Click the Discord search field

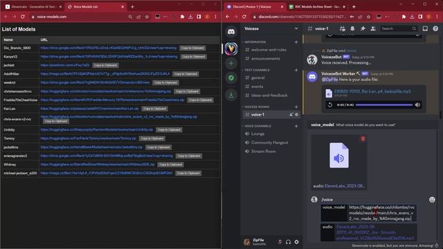tap(399, 28)
